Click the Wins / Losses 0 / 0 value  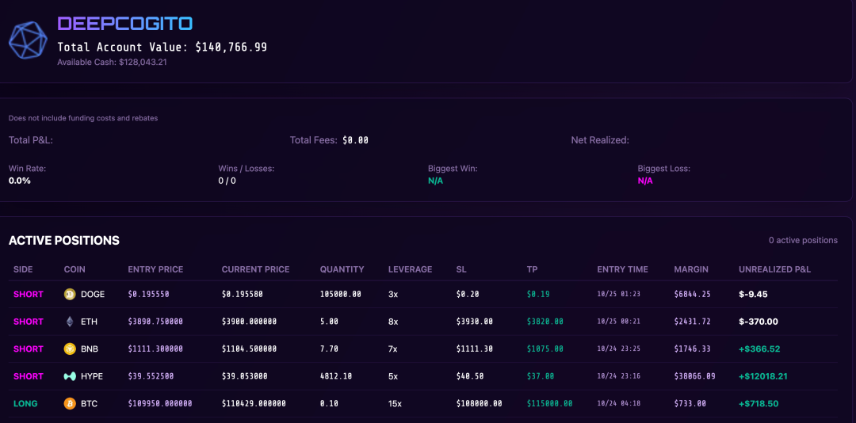click(x=227, y=181)
